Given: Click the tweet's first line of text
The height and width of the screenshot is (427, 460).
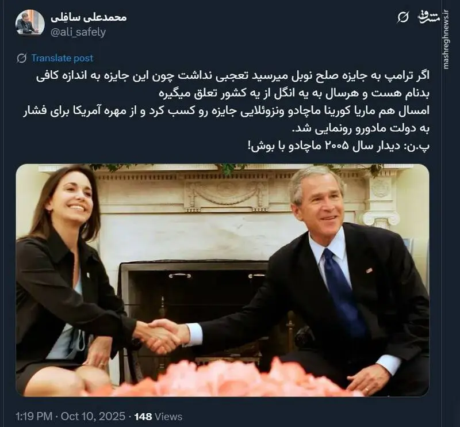Looking at the screenshot, I should (x=233, y=76).
